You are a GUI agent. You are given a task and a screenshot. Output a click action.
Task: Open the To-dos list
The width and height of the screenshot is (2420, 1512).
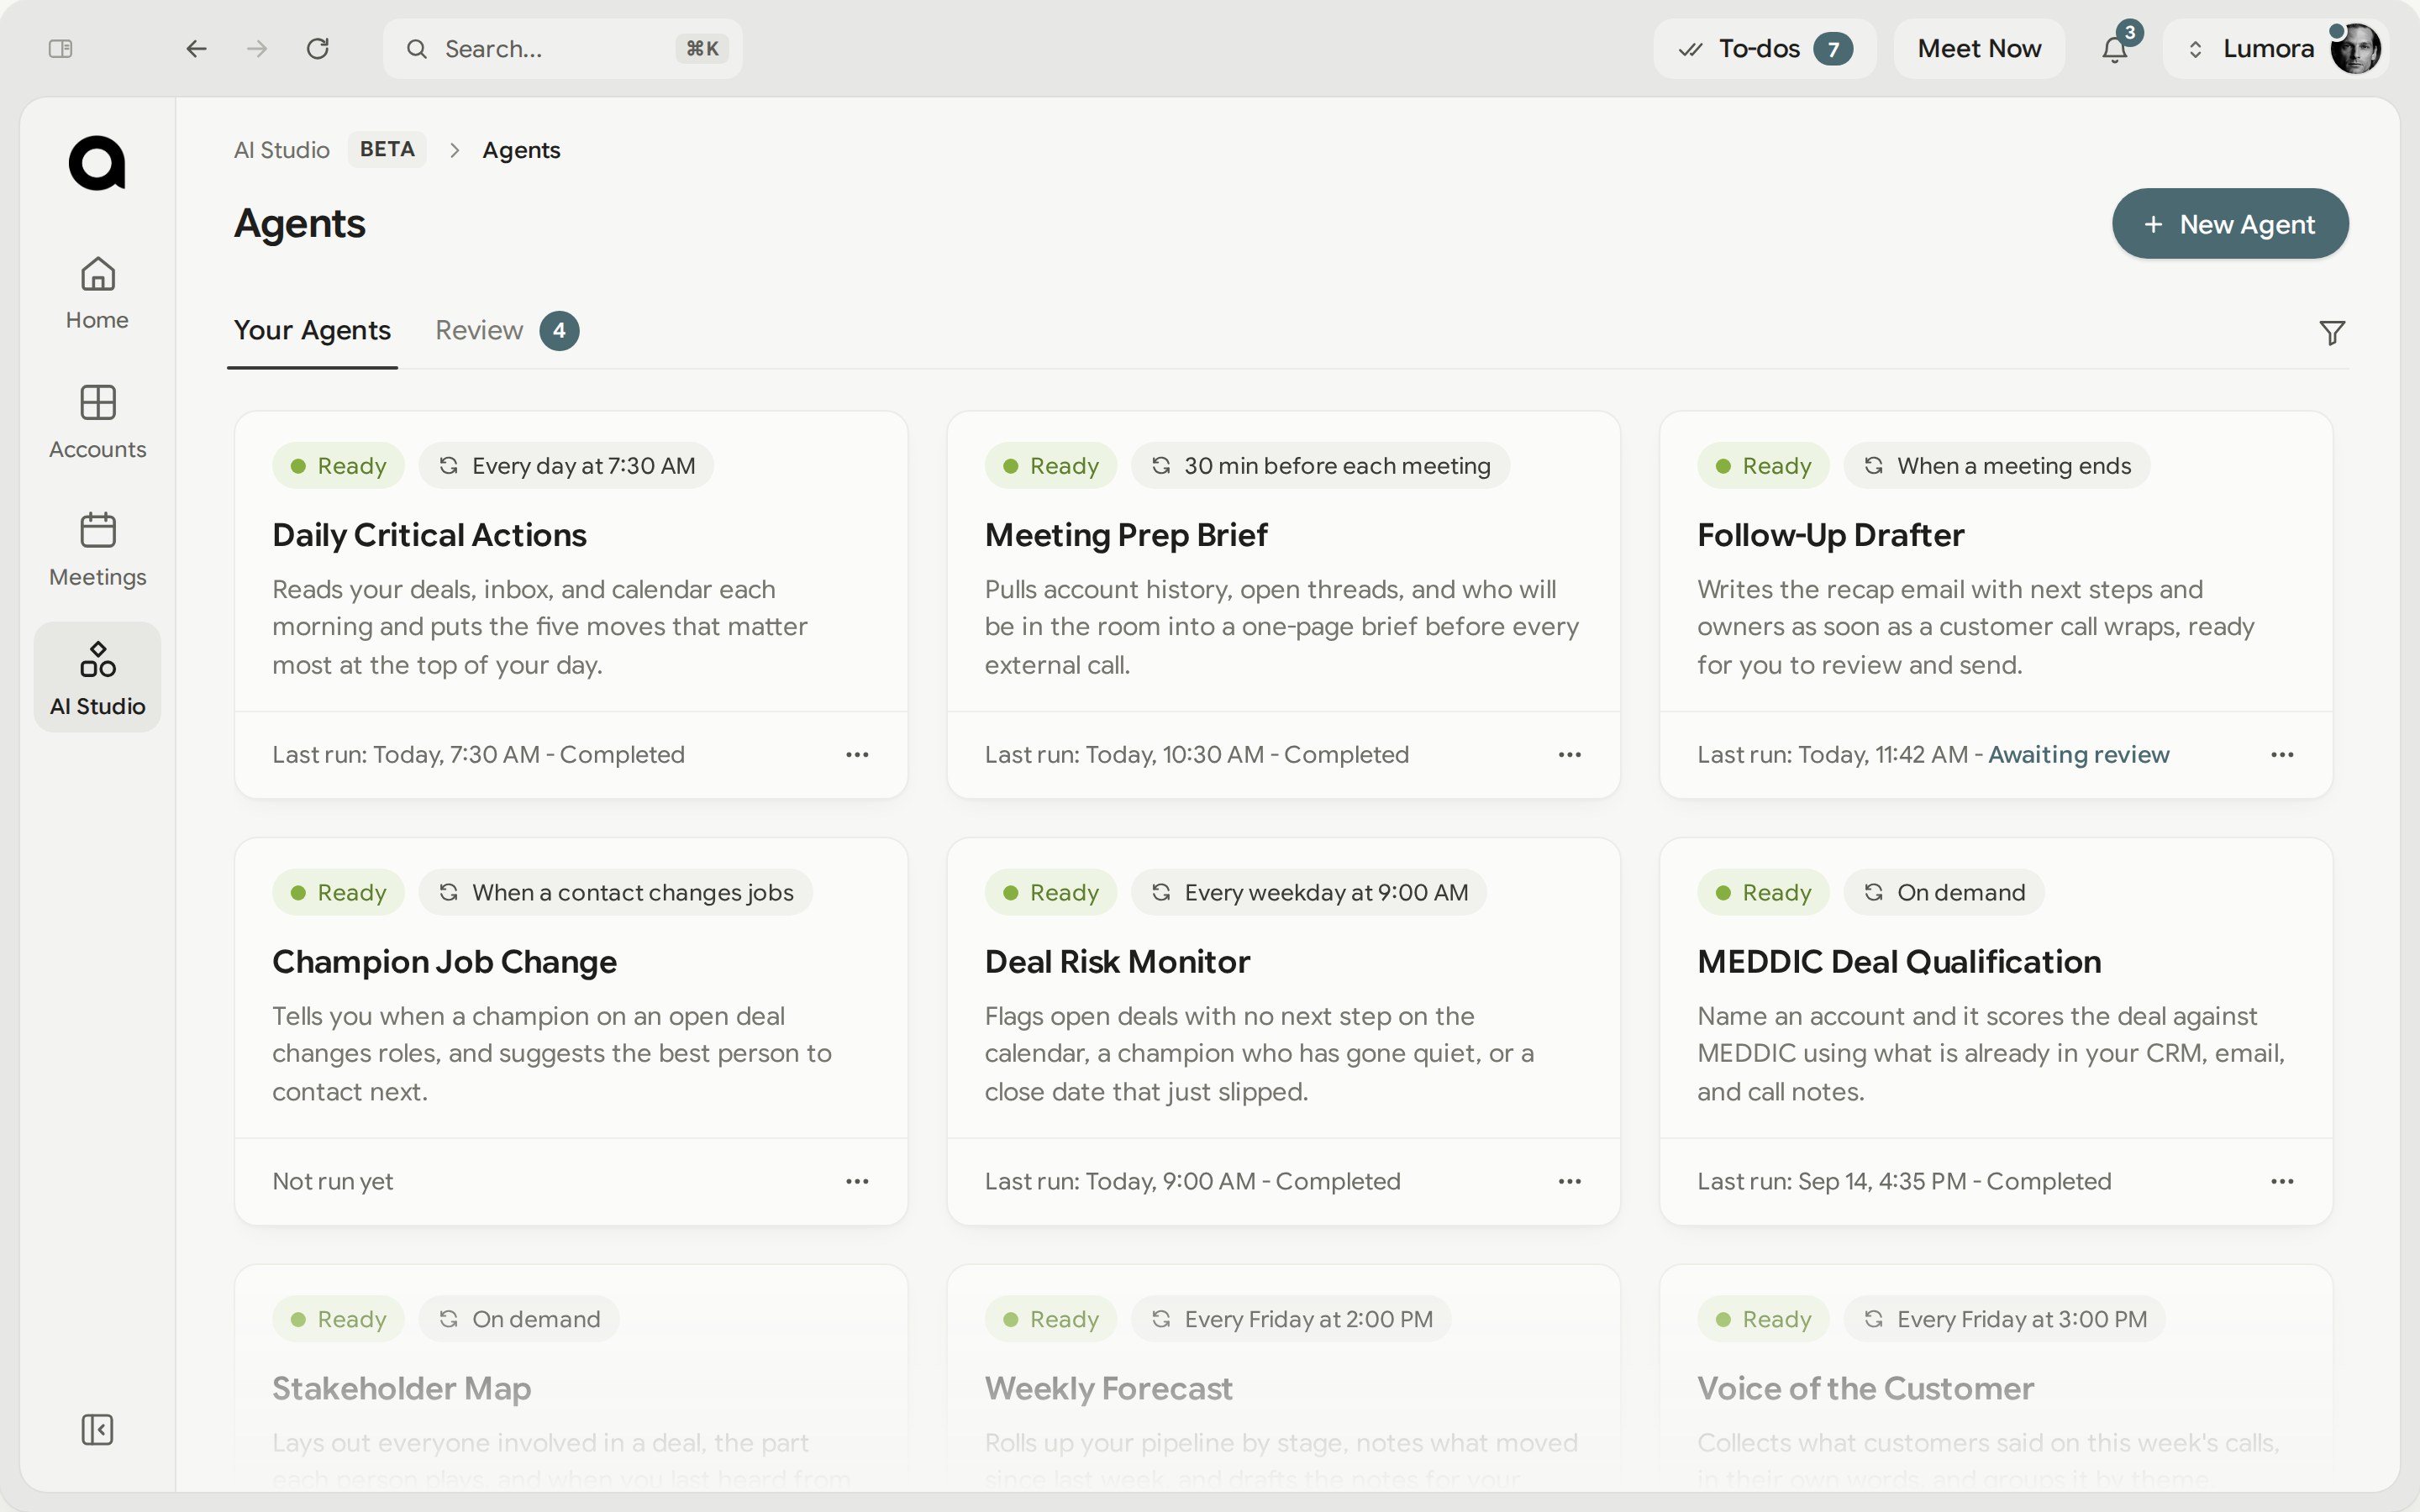1765,48
